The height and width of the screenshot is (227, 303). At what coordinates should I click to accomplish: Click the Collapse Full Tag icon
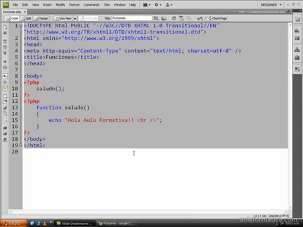pyautogui.click(x=5, y=41)
